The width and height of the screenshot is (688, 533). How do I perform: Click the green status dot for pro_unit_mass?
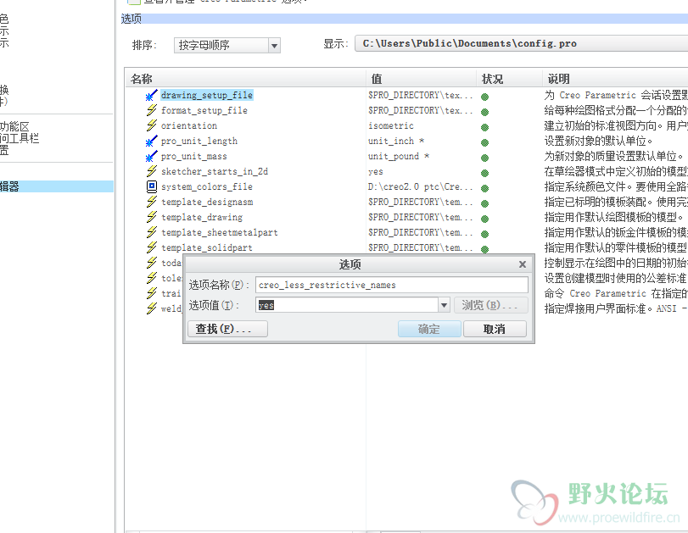(x=485, y=158)
